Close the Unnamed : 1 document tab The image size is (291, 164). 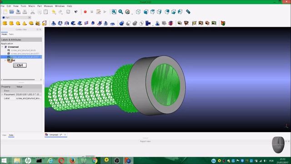click(x=65, y=135)
